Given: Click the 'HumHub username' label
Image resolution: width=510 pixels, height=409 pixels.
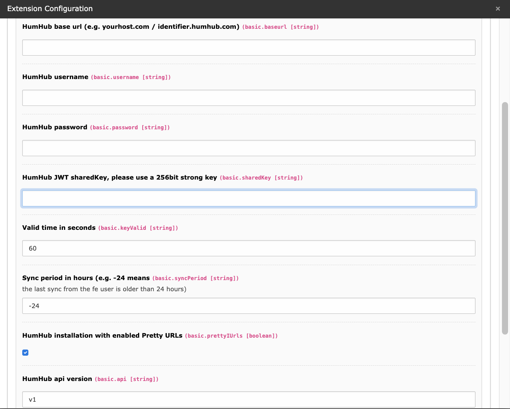Looking at the screenshot, I should 55,77.
